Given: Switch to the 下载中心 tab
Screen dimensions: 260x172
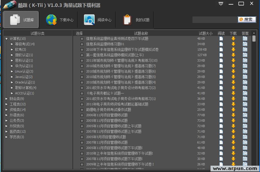Looking at the screenshot, I should pyautogui.click(x=60, y=20).
